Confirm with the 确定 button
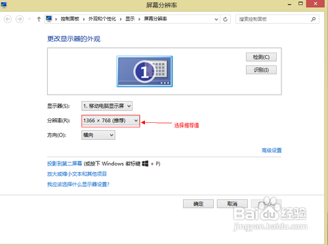The width and height of the screenshot is (328, 245). [198, 204]
